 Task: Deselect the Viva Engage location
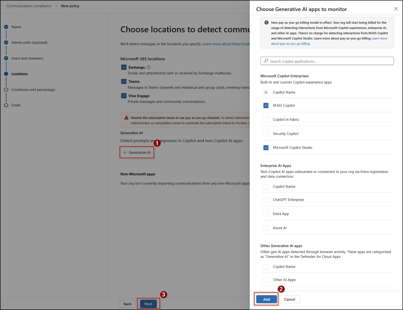coord(124,96)
